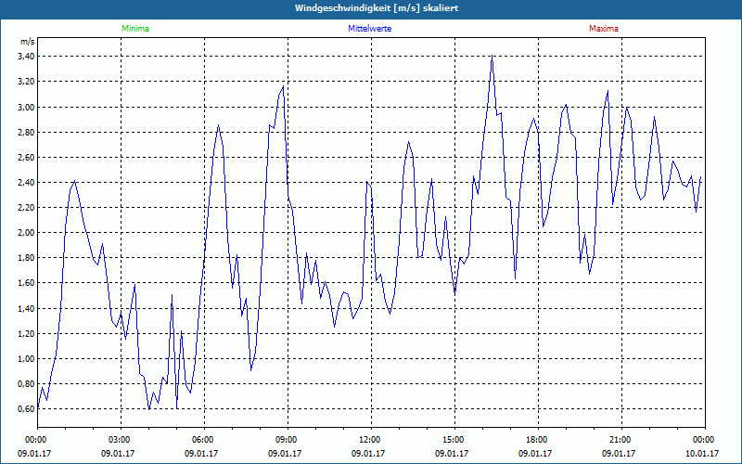Click the 09.01.17 date under 12:00

pos(368,454)
